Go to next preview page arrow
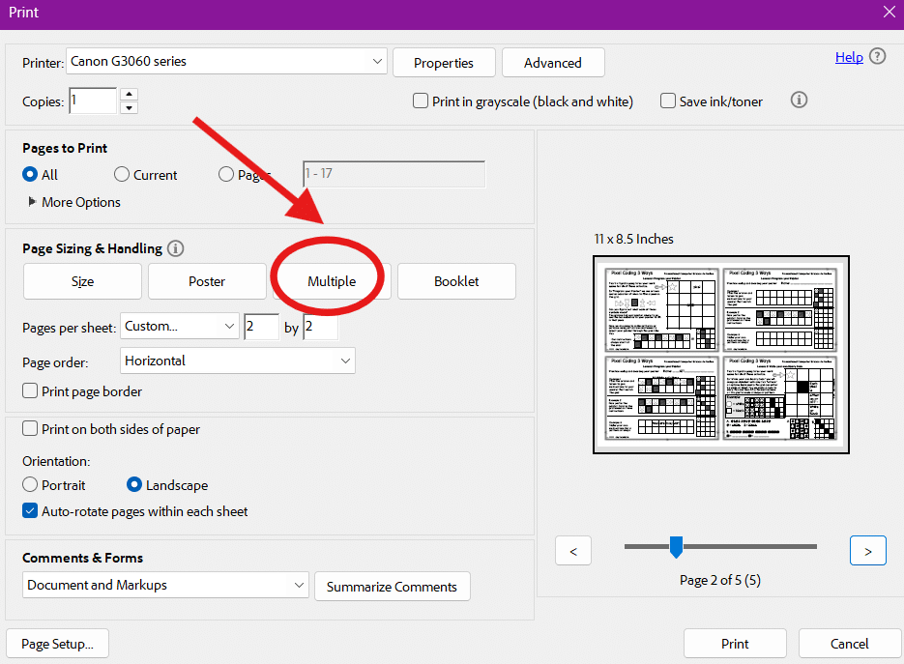This screenshot has width=904, height=664. [x=867, y=551]
